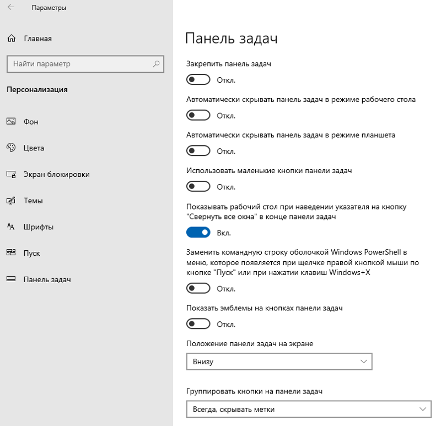This screenshot has height=426, width=441.
Task: Click the magnifier icon in the search box
Action: [x=156, y=64]
